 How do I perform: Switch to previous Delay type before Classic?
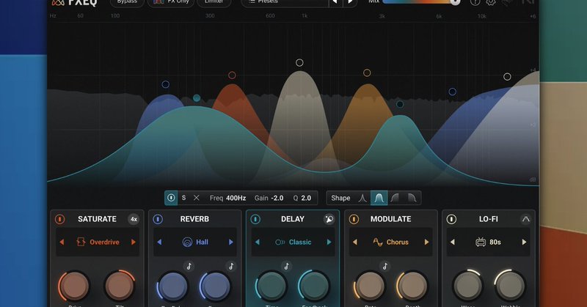pos(258,243)
